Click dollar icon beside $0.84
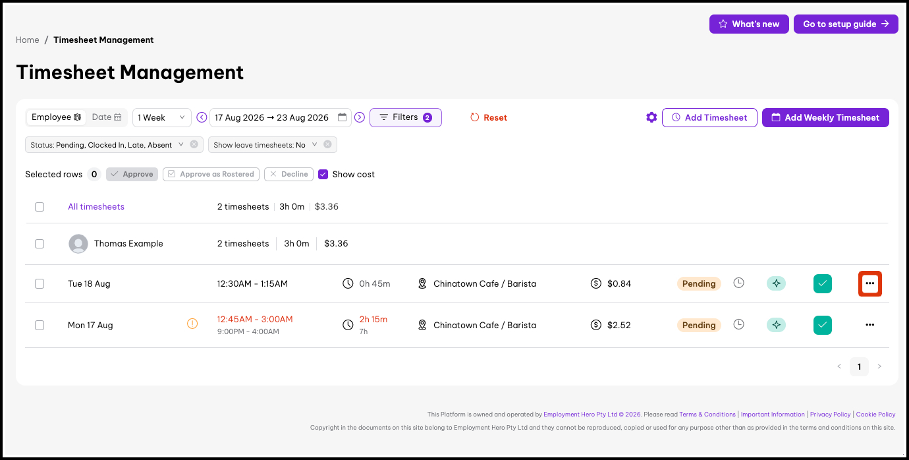Viewport: 909px width, 460px height. (x=596, y=283)
